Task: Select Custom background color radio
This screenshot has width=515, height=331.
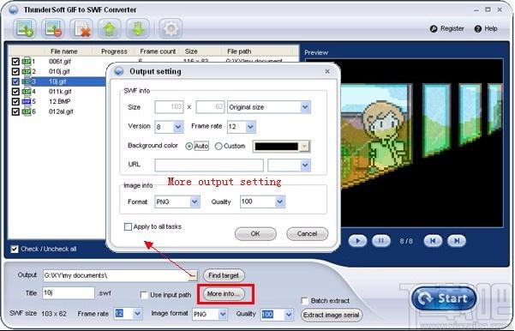Action: (219, 146)
